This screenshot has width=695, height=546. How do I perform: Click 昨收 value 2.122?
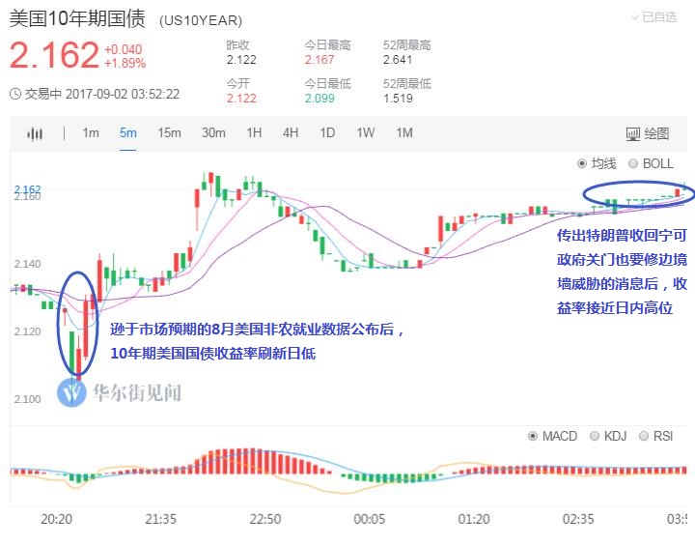click(241, 60)
